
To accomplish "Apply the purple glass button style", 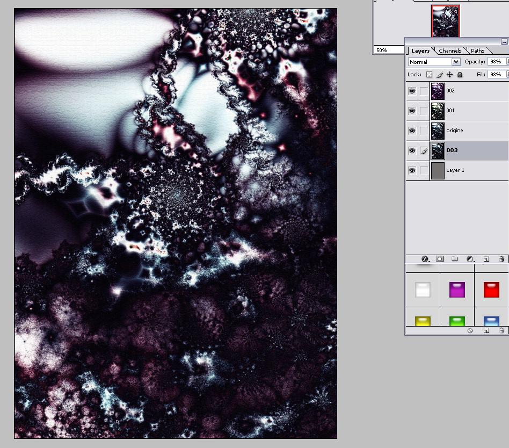I will 457,290.
